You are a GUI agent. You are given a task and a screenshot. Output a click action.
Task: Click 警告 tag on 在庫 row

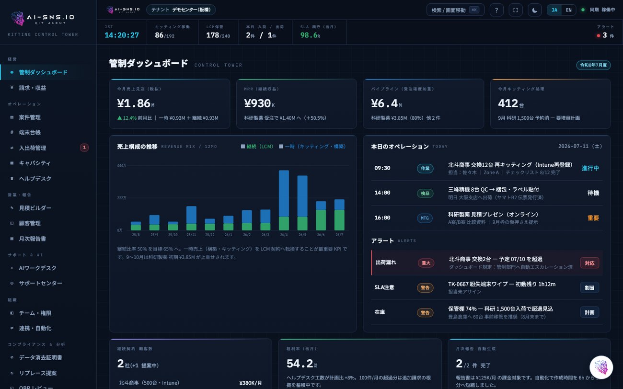pyautogui.click(x=425, y=312)
